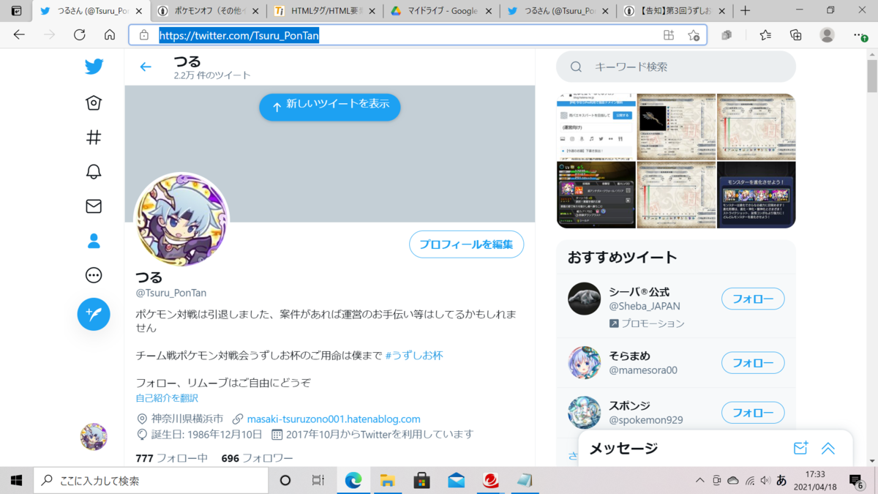Open Explore via the hashtag icon
The height and width of the screenshot is (494, 878).
[x=94, y=137]
